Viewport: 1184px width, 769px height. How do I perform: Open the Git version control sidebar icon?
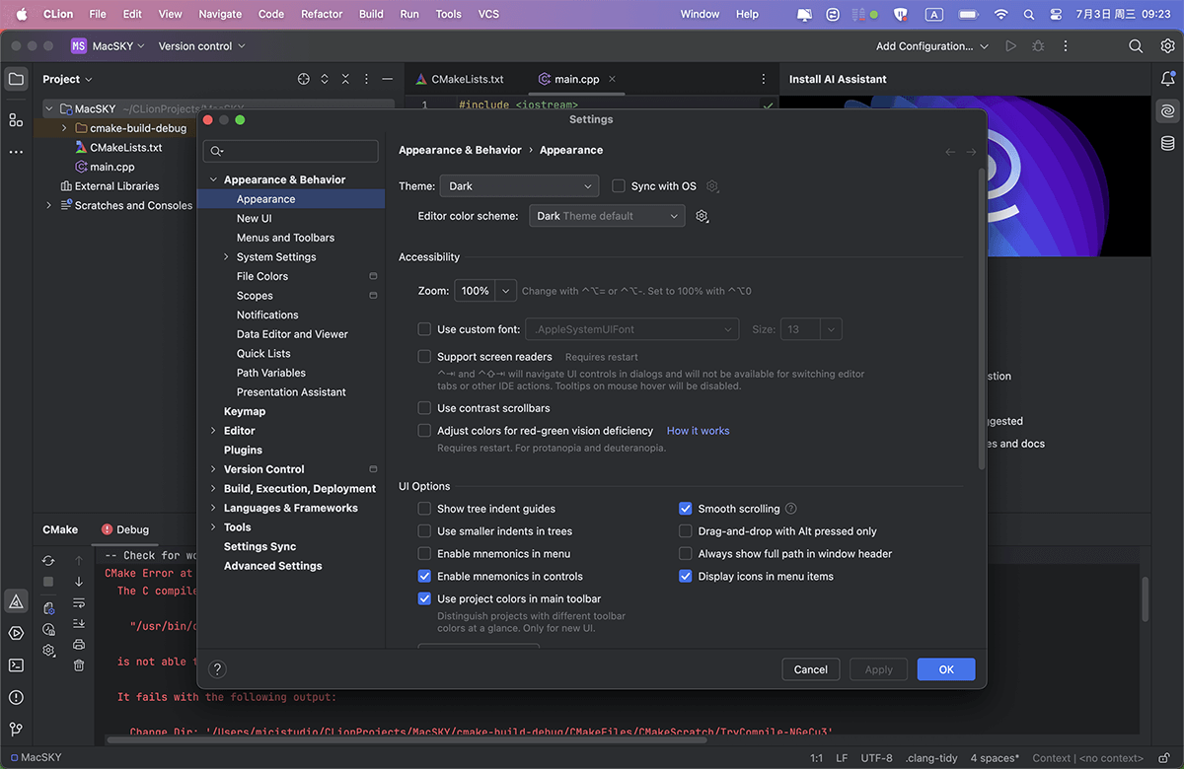click(16, 730)
